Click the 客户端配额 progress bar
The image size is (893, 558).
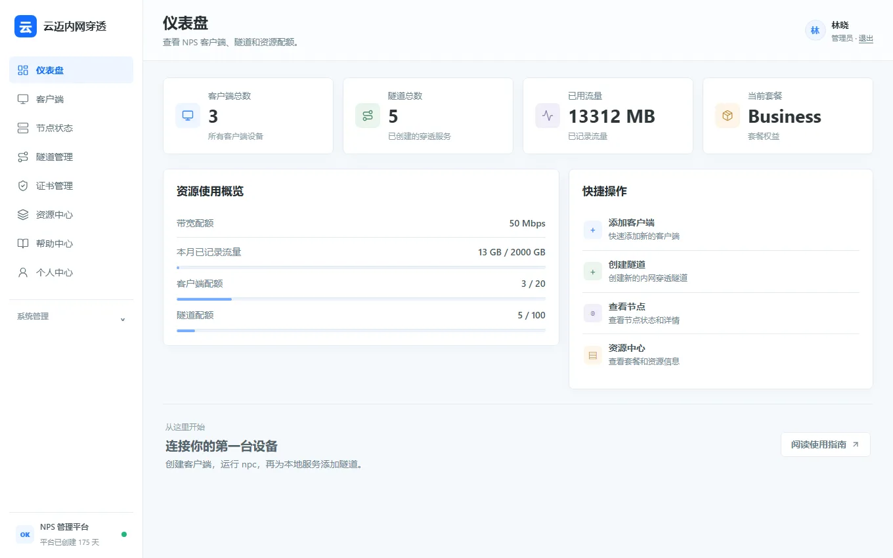pyautogui.click(x=361, y=299)
